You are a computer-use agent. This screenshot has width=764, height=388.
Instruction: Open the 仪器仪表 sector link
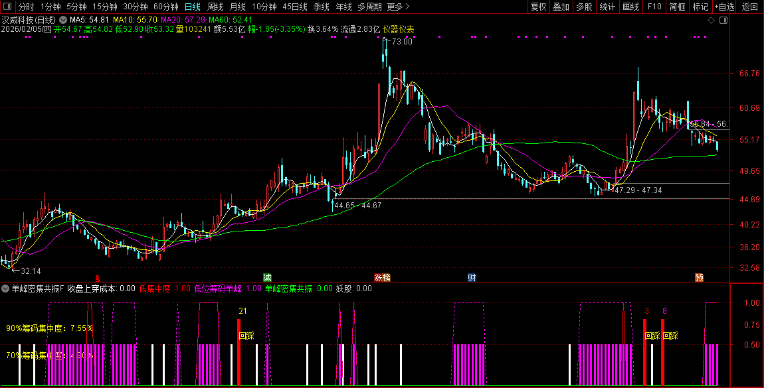pyautogui.click(x=399, y=30)
